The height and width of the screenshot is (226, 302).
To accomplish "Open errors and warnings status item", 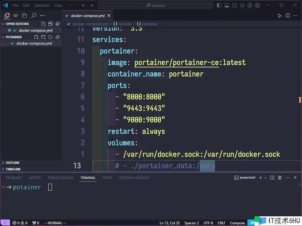I will [20, 223].
